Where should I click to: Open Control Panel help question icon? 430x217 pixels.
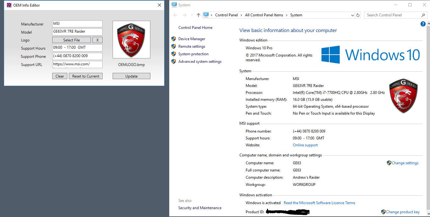[x=423, y=24]
